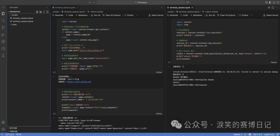Collapse output of first browser_session cell
Viewport: 280px width, 136px height.
(54, 76)
